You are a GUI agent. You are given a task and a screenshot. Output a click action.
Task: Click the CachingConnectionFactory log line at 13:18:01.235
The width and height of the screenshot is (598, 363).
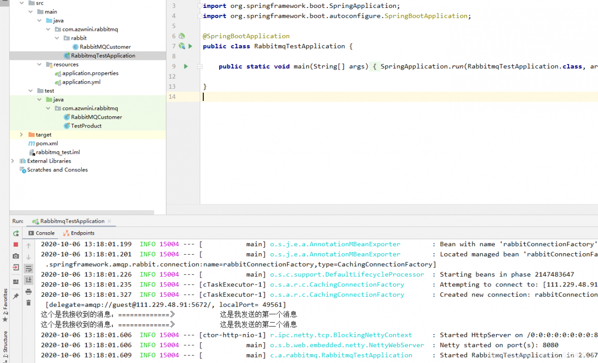click(x=319, y=285)
